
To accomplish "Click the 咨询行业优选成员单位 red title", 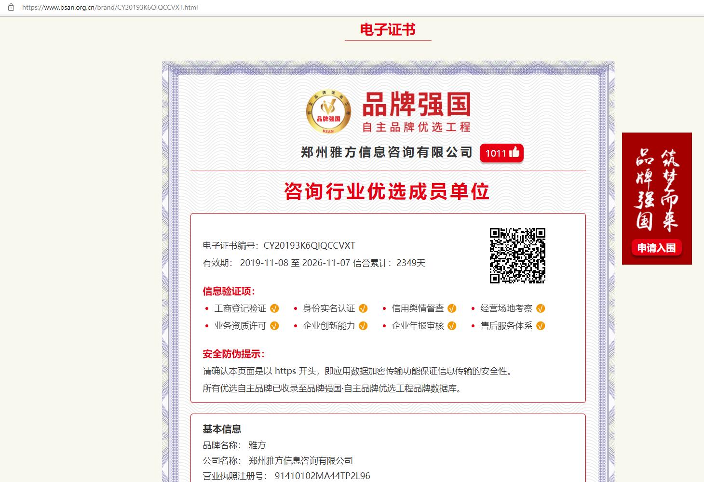I will coord(387,191).
